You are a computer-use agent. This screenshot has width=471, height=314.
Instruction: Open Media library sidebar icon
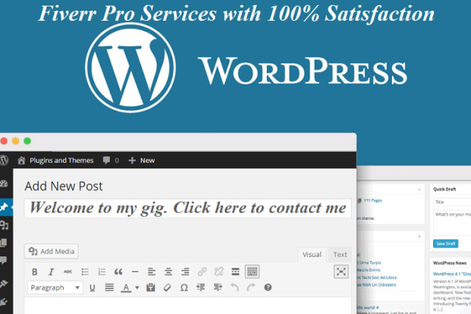click(4, 225)
